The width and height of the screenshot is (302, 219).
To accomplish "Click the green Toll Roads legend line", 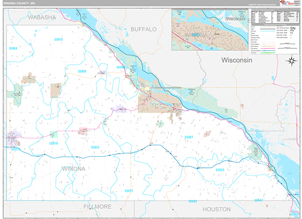I will (268, 53).
